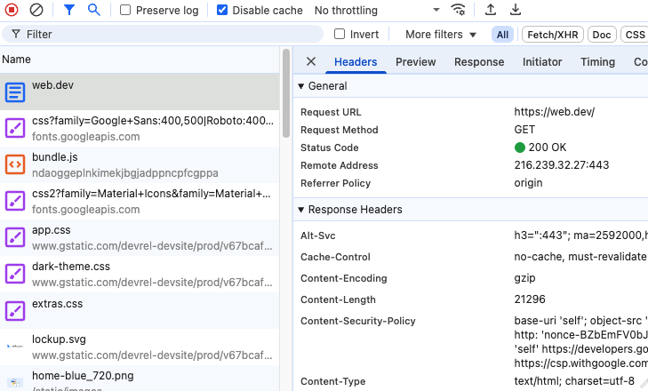648x391 pixels.
Task: Filter requests by Fetch/XHR
Action: pos(551,35)
